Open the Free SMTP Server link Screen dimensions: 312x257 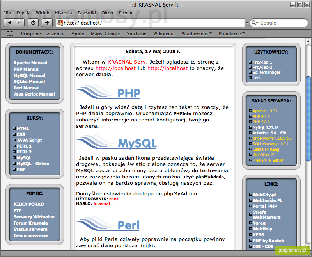268,160
